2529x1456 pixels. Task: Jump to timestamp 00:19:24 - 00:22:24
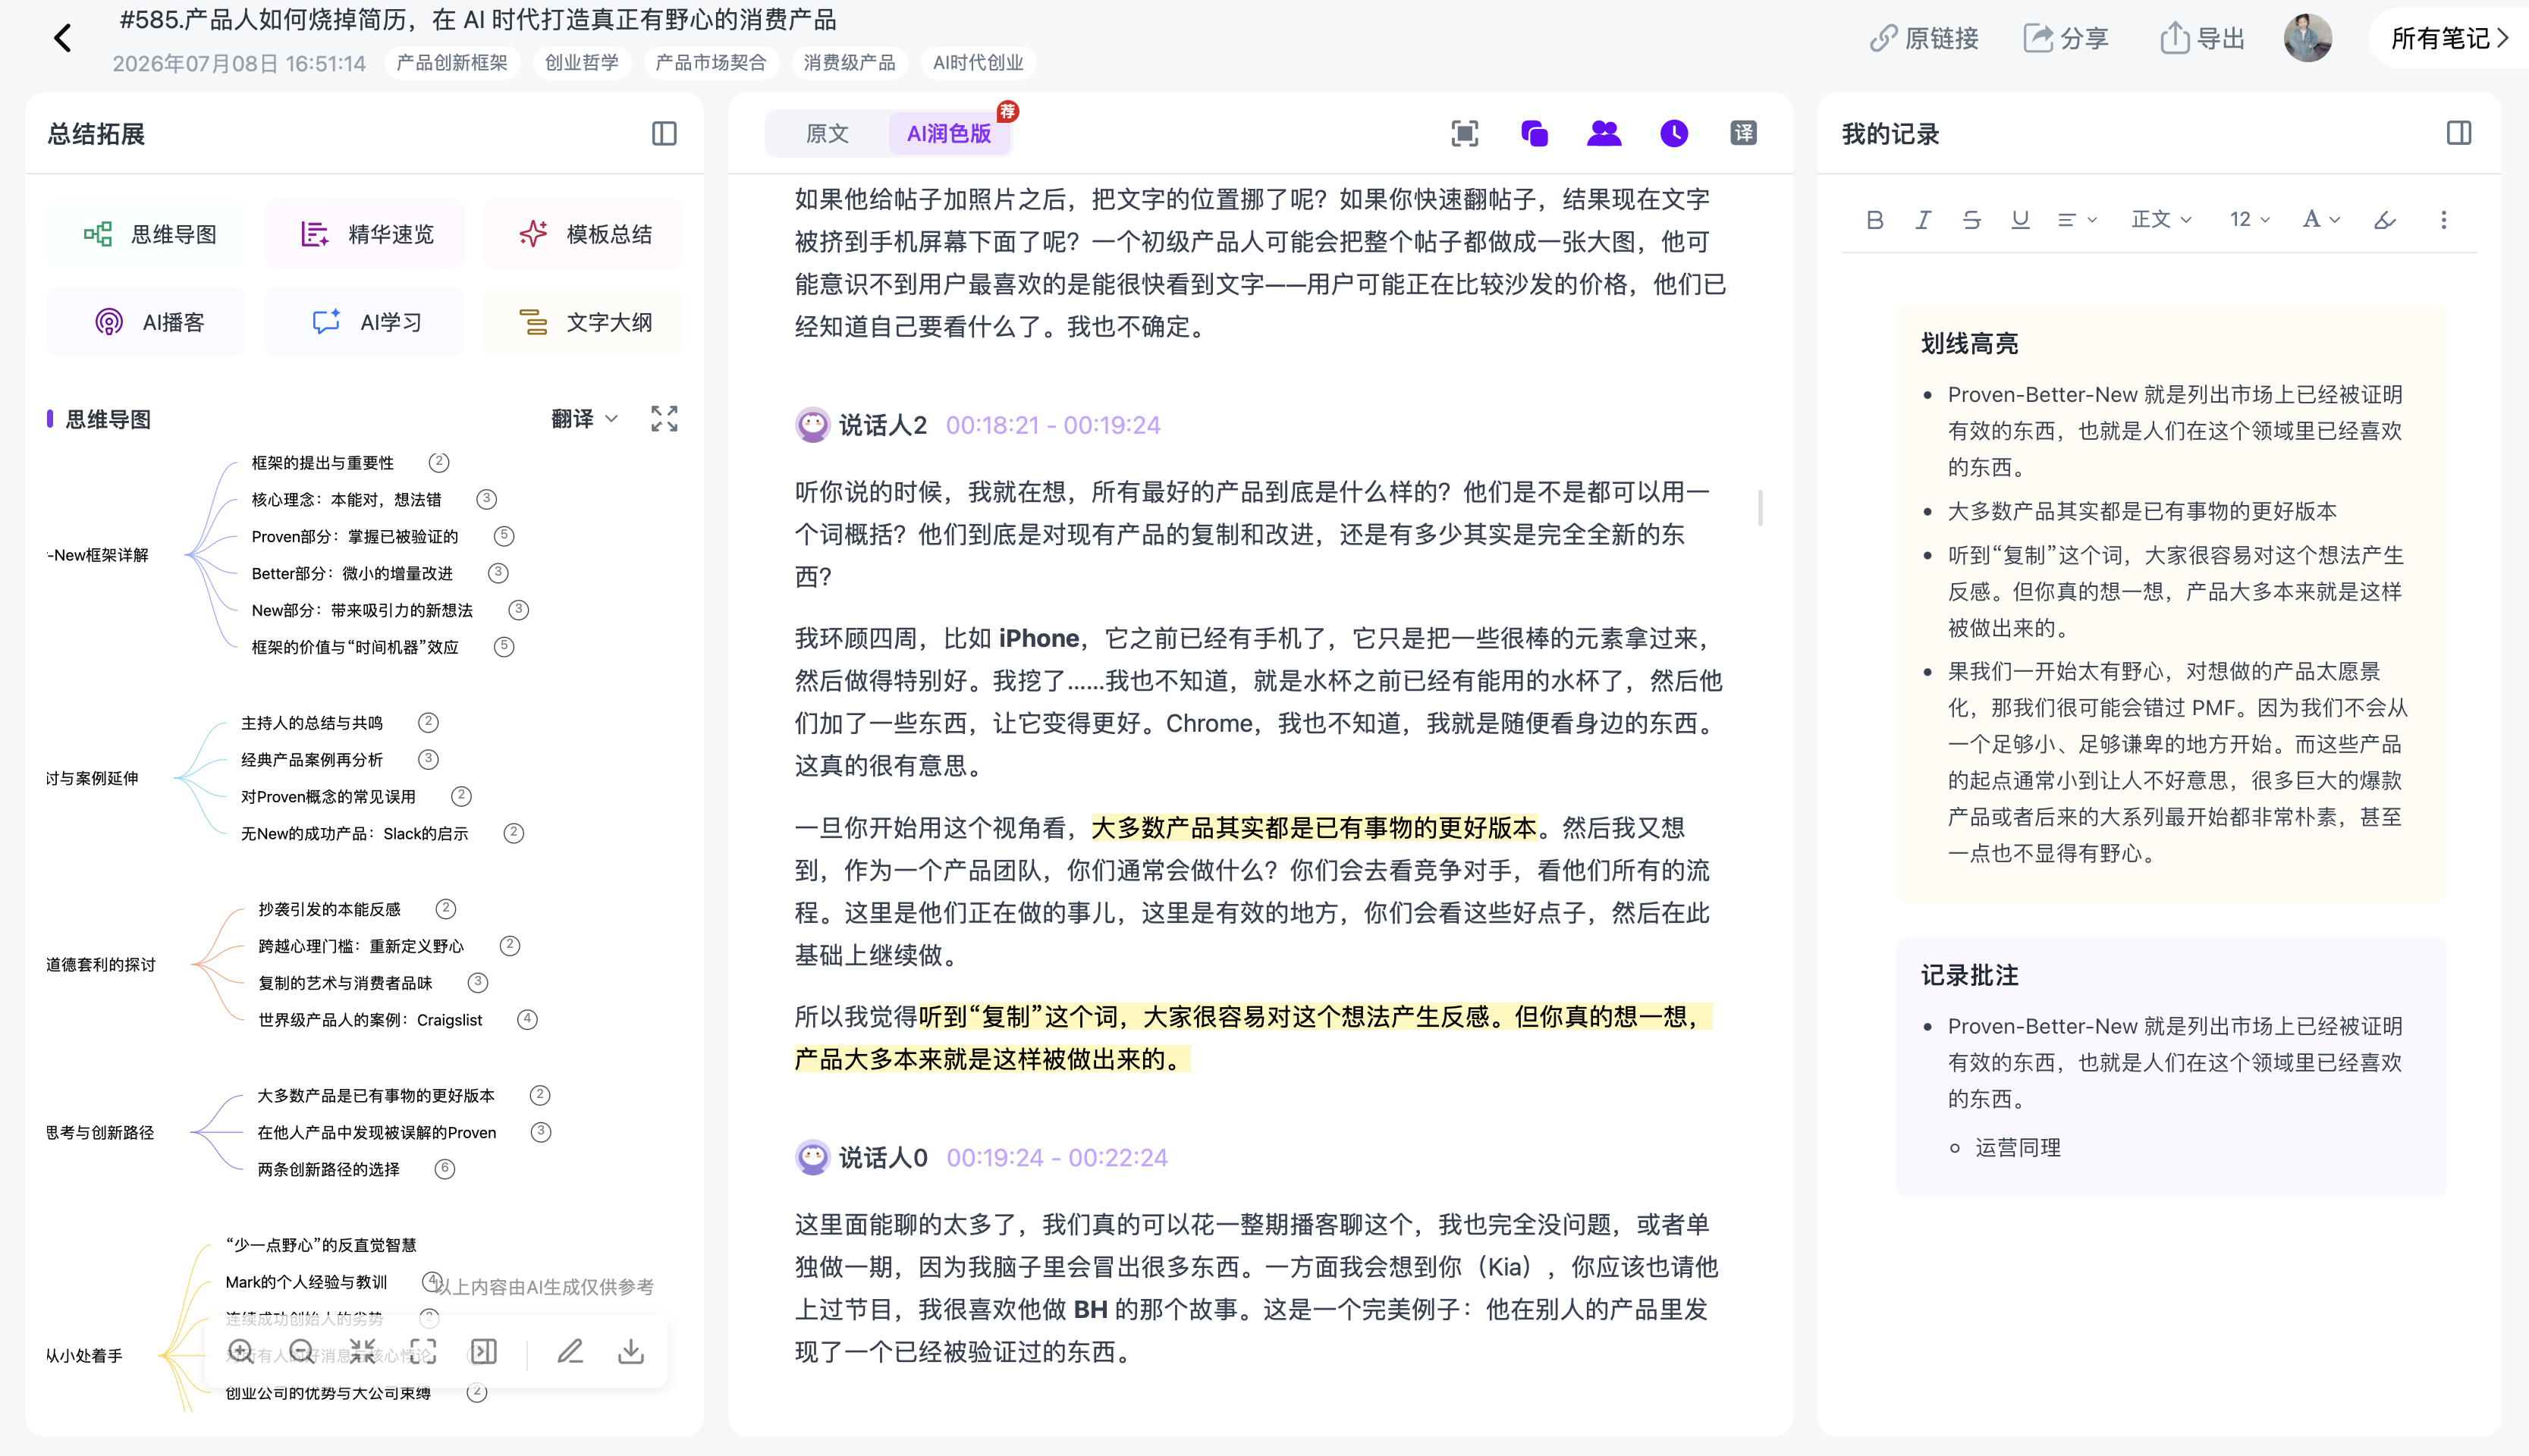1057,1158
